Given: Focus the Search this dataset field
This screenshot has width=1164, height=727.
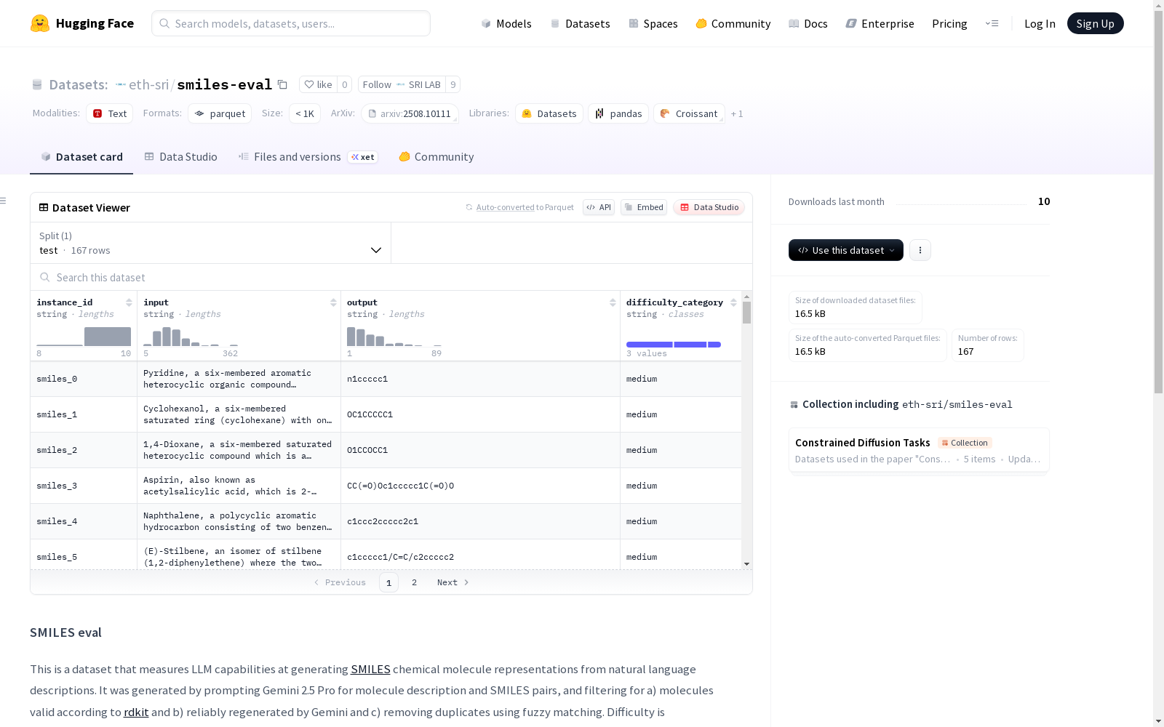Looking at the screenshot, I should (391, 277).
